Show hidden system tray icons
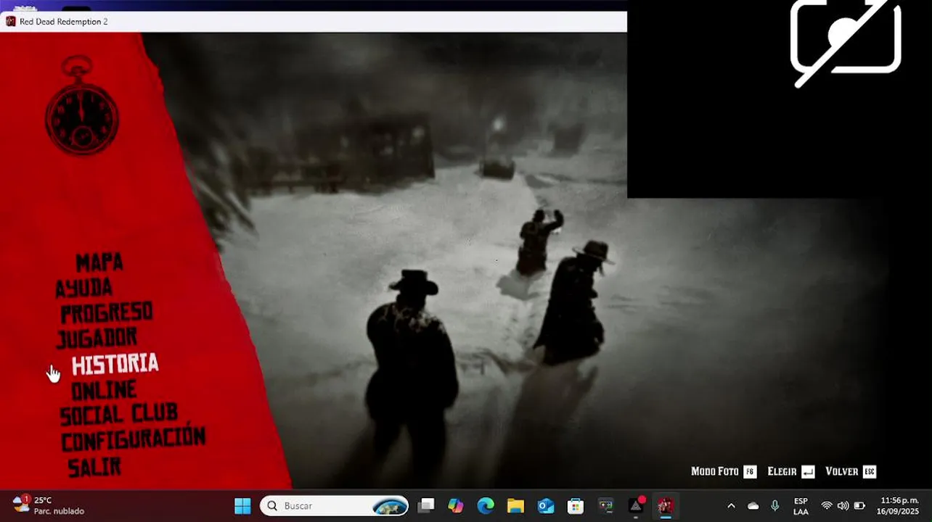This screenshot has width=932, height=522. [731, 505]
